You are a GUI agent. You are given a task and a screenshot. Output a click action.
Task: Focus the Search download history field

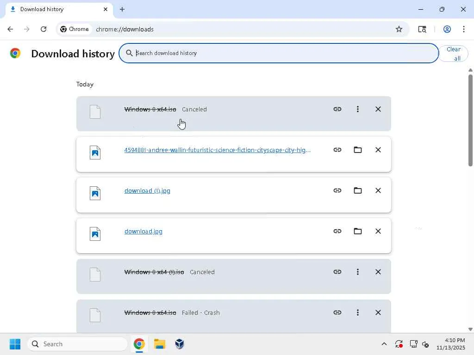pos(278,53)
